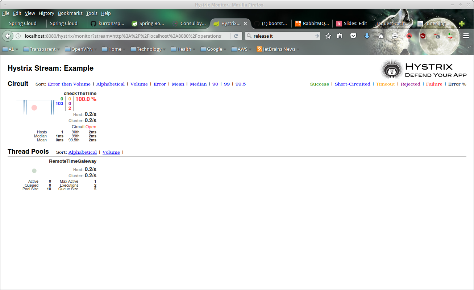Click the mnee.jpg tab thumbnail icon
Image resolution: width=474 pixels, height=290 pixels.
tap(420, 24)
